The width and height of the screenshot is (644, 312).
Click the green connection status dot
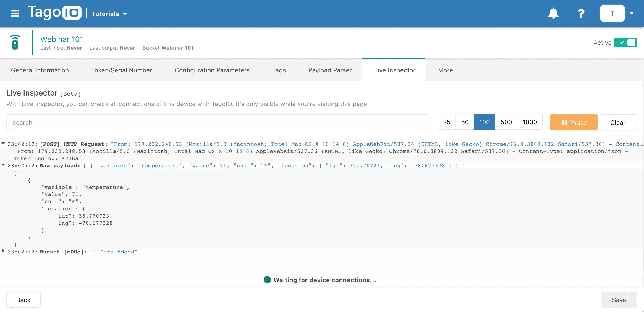(x=267, y=280)
